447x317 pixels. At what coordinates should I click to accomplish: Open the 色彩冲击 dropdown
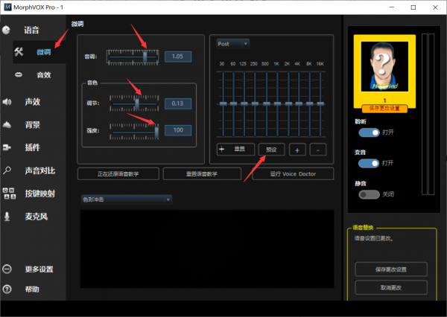pos(127,199)
